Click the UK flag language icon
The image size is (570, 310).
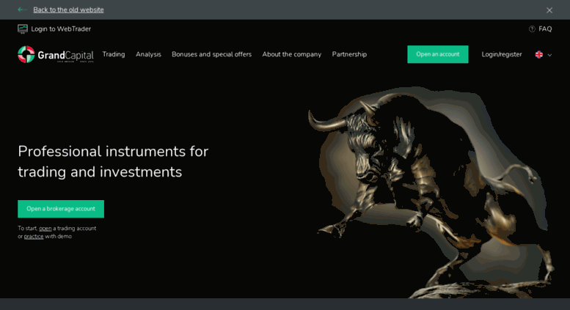[538, 54]
